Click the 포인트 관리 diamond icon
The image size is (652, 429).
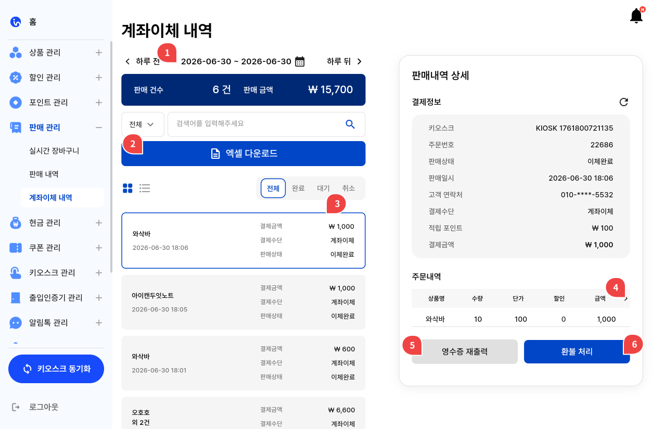[x=16, y=103]
